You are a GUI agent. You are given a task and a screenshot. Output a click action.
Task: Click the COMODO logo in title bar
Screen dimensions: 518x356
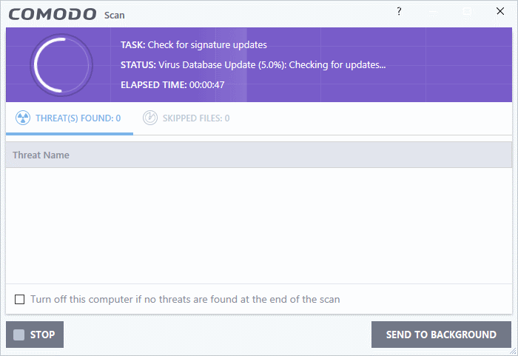(x=53, y=14)
